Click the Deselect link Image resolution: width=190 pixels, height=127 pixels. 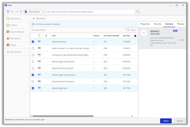[x=57, y=24]
